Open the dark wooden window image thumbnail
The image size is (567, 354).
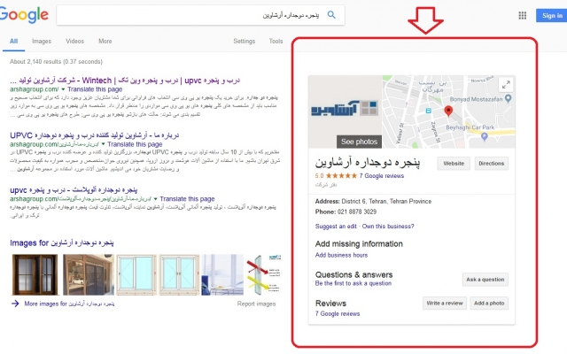pos(35,274)
